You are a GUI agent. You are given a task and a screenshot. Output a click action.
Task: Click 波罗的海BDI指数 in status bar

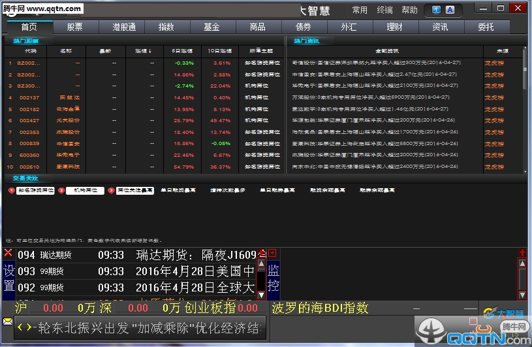click(320, 308)
